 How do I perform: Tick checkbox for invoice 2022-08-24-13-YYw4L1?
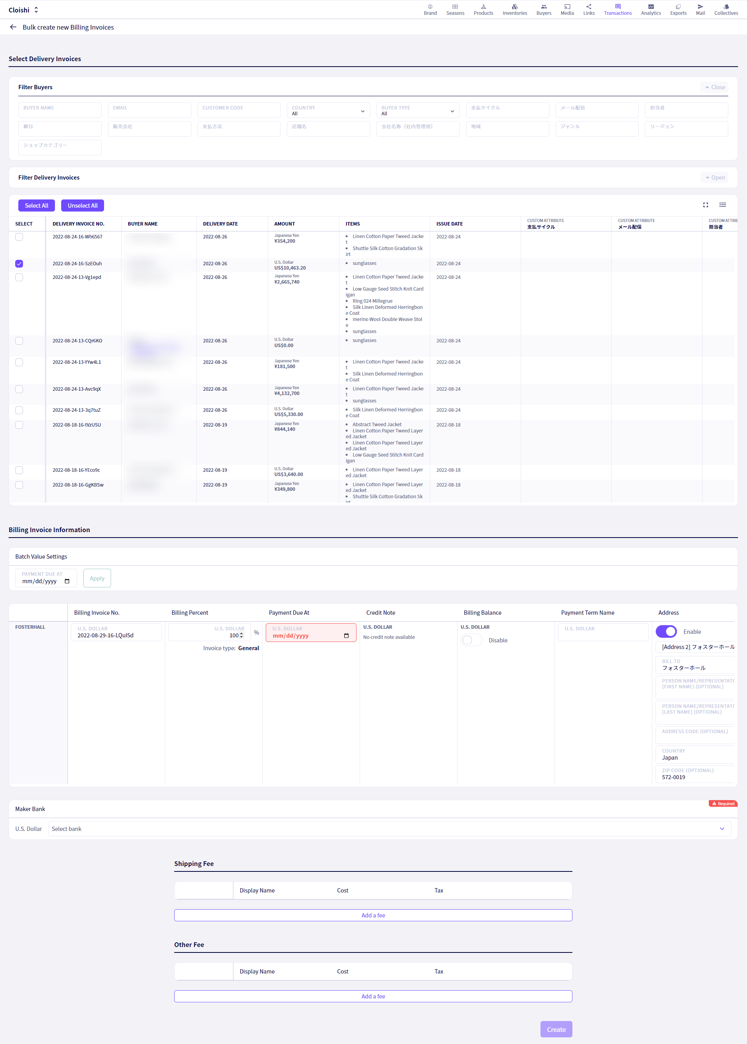pos(19,362)
